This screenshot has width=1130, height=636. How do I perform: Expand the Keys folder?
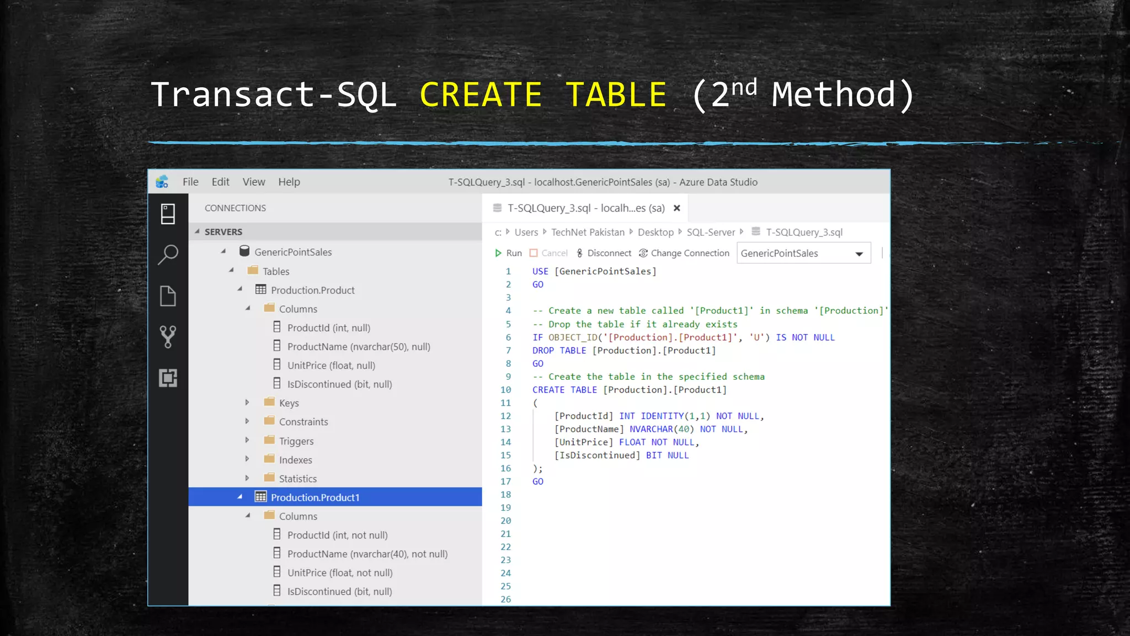click(x=247, y=402)
